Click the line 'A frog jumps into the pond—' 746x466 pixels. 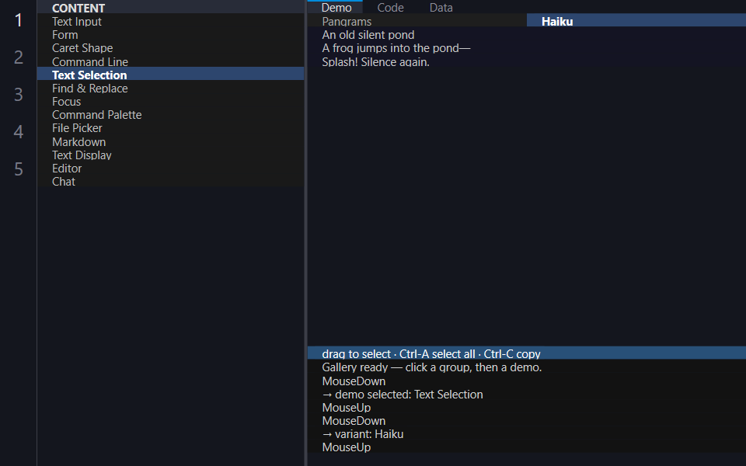click(x=396, y=48)
